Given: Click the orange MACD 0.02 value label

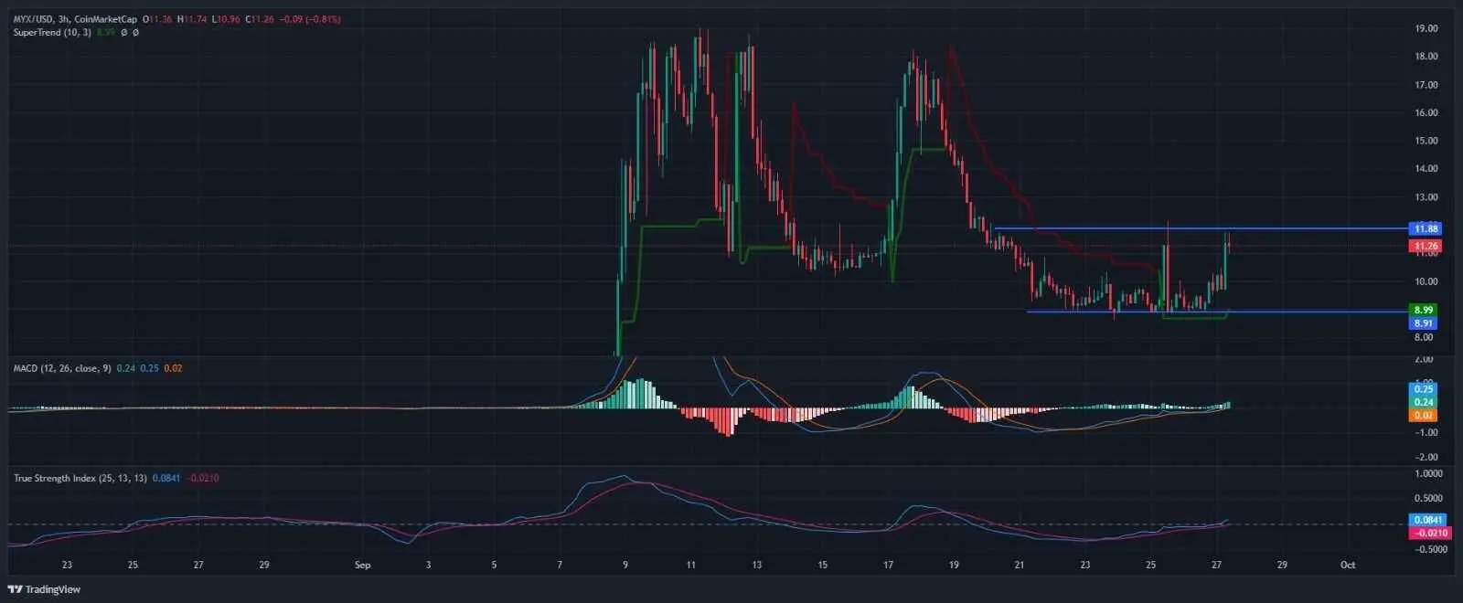Looking at the screenshot, I should 1424,415.
